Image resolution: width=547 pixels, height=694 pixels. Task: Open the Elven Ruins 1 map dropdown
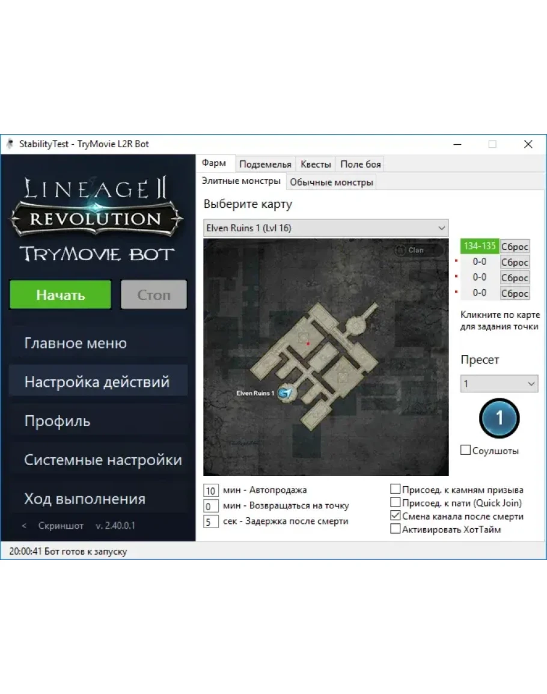pyautogui.click(x=326, y=228)
